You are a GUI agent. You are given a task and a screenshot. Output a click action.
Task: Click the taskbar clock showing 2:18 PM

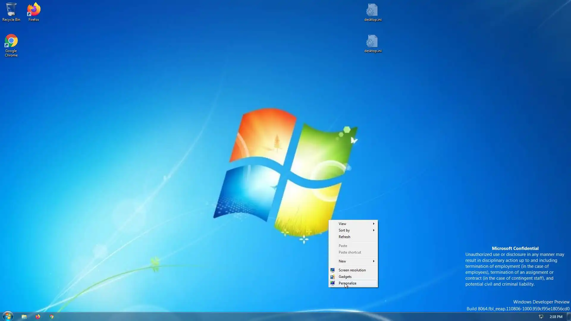[x=556, y=317]
